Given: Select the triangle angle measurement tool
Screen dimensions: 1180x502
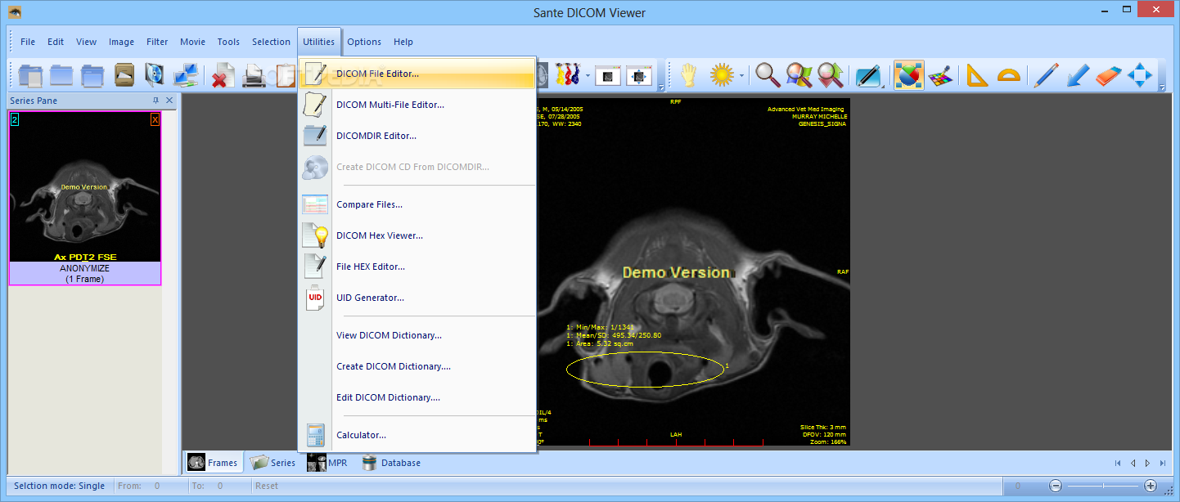Looking at the screenshot, I should [x=978, y=75].
